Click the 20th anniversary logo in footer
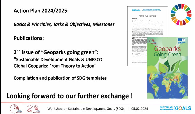The height and width of the screenshot is (114, 195). coord(34,109)
